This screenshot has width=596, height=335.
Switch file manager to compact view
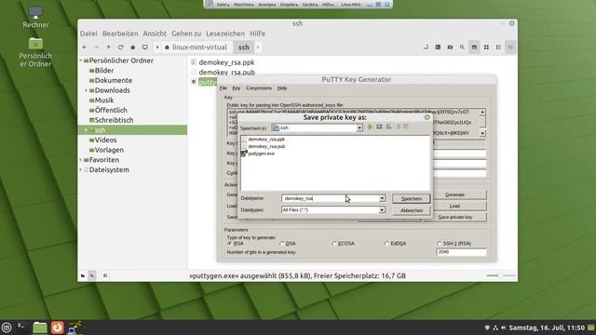[510, 47]
